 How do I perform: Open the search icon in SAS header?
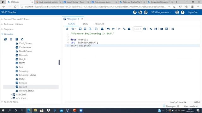tap(135, 12)
